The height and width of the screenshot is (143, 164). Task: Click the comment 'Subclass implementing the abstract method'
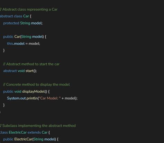coord(38,126)
